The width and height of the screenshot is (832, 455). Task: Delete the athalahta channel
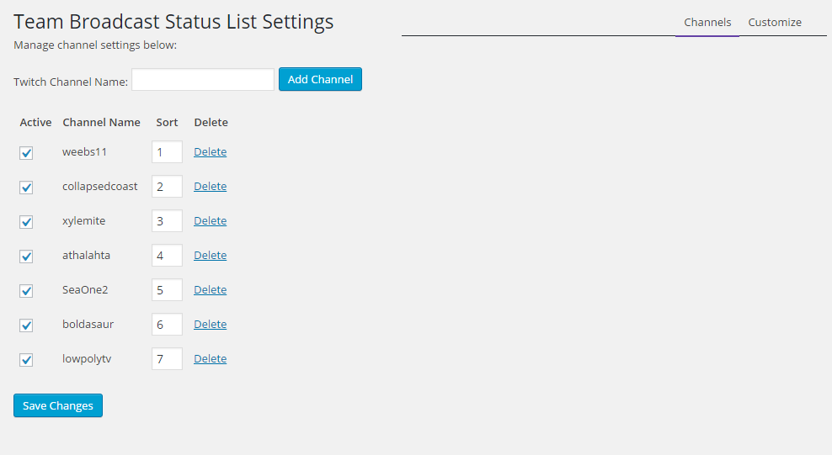click(x=210, y=256)
